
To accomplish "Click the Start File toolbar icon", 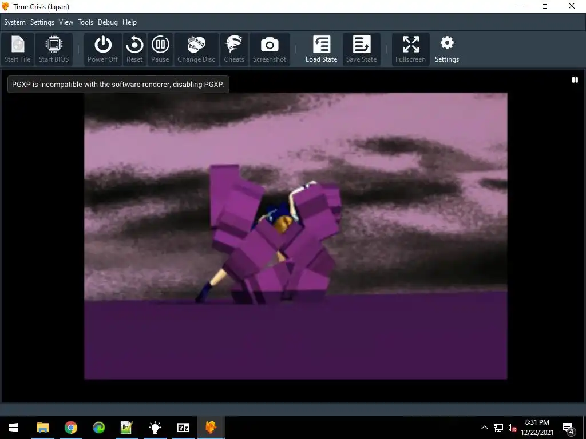I will tap(18, 49).
